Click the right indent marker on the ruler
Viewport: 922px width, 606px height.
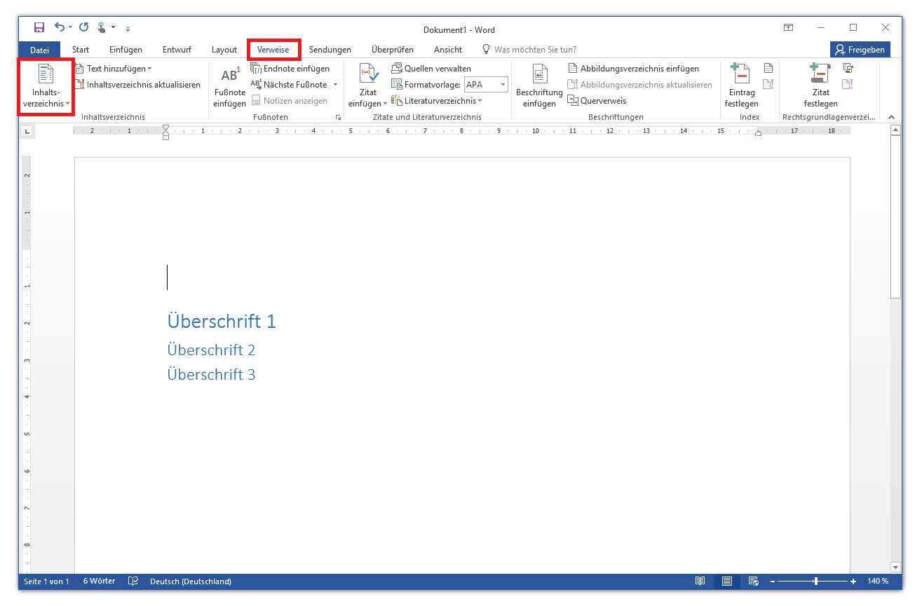(758, 133)
